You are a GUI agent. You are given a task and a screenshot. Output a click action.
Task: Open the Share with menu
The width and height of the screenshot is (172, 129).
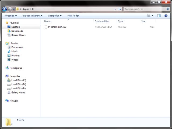point(55,16)
